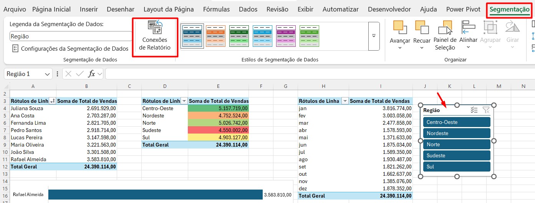Click the confirm formula checkmark icon
The width and height of the screenshot is (535, 203).
pyautogui.click(x=80, y=74)
